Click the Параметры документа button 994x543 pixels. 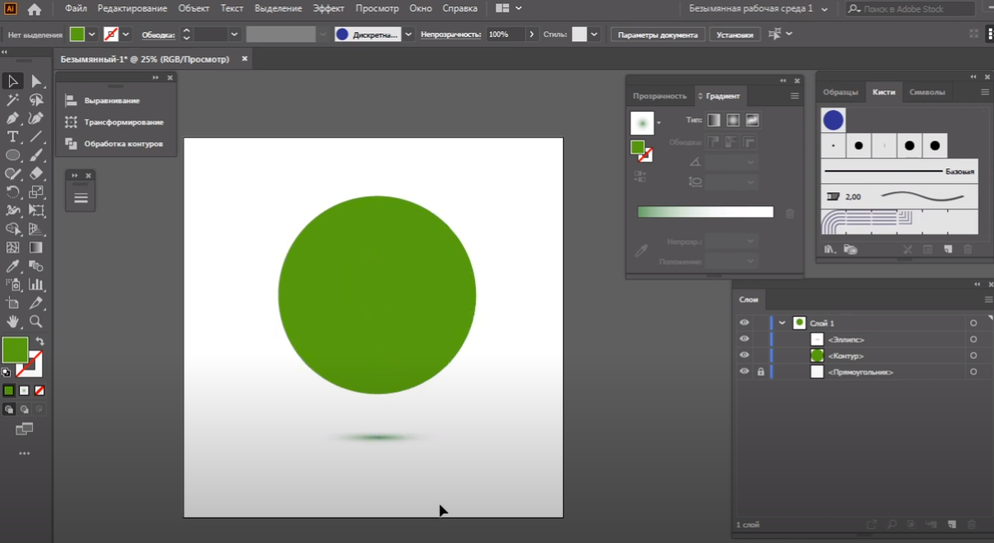click(x=657, y=35)
